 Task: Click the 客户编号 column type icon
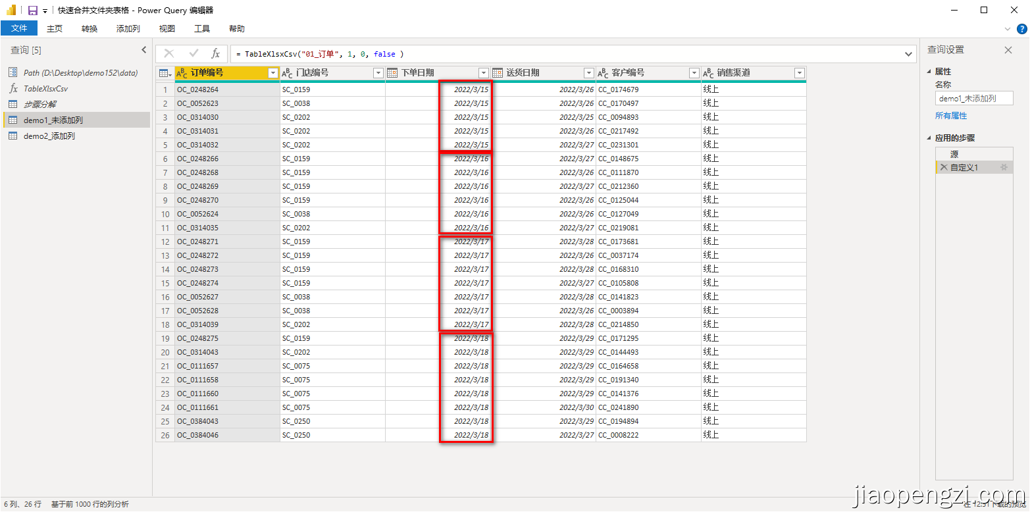604,73
